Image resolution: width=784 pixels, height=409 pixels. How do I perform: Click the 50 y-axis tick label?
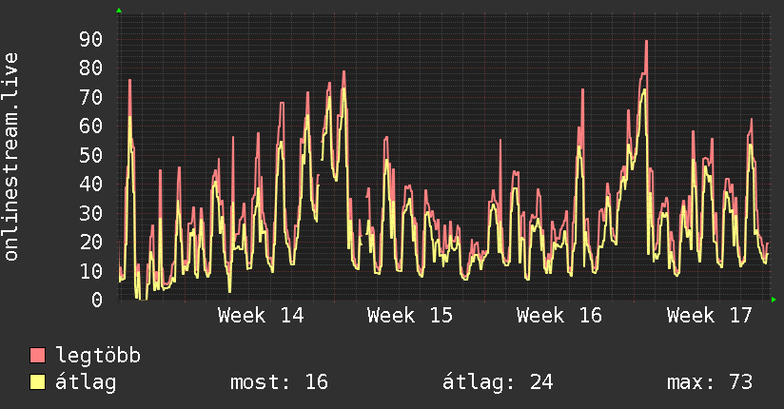coord(90,155)
